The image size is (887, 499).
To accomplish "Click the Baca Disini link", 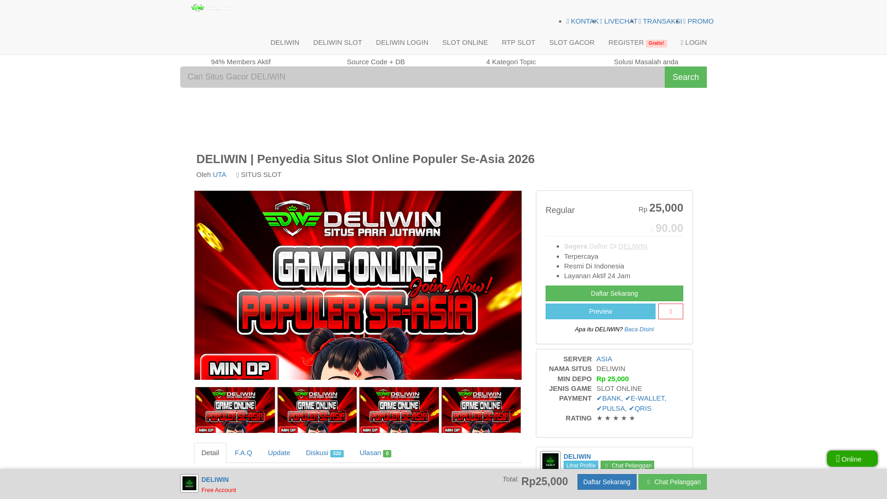I will (639, 329).
